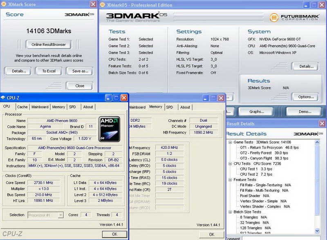The height and width of the screenshot is (240, 327).
Task: Switch to the Cache tab in CPU-Z
Action: 22,107
